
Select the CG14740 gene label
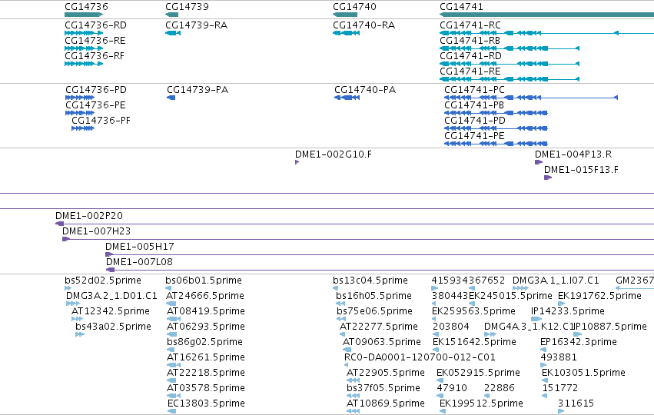point(354,7)
